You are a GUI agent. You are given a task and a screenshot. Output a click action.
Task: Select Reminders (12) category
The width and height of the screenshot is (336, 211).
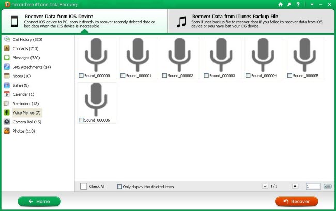26,104
